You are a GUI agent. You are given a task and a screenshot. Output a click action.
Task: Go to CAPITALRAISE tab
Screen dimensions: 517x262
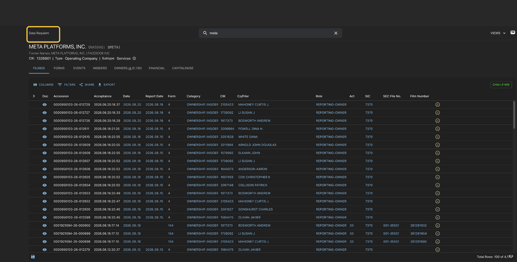183,68
